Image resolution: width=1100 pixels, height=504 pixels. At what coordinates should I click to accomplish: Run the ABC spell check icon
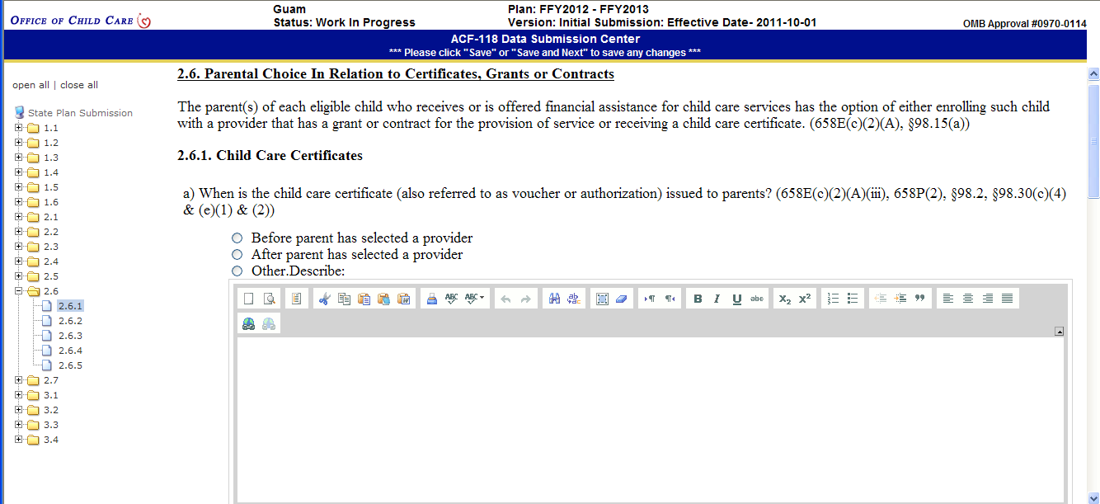[452, 299]
